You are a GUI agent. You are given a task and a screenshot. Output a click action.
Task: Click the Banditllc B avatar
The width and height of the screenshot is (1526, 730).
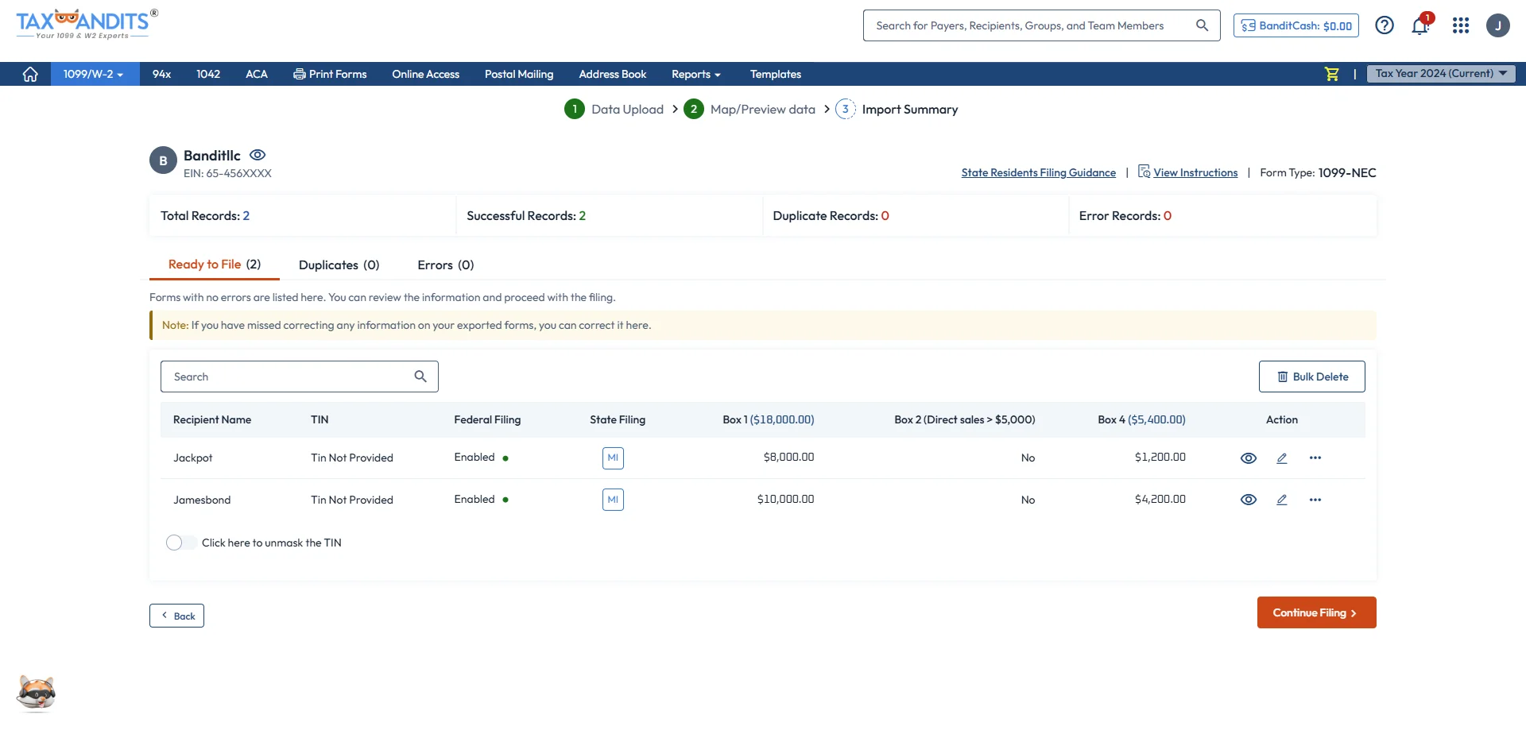click(x=163, y=160)
